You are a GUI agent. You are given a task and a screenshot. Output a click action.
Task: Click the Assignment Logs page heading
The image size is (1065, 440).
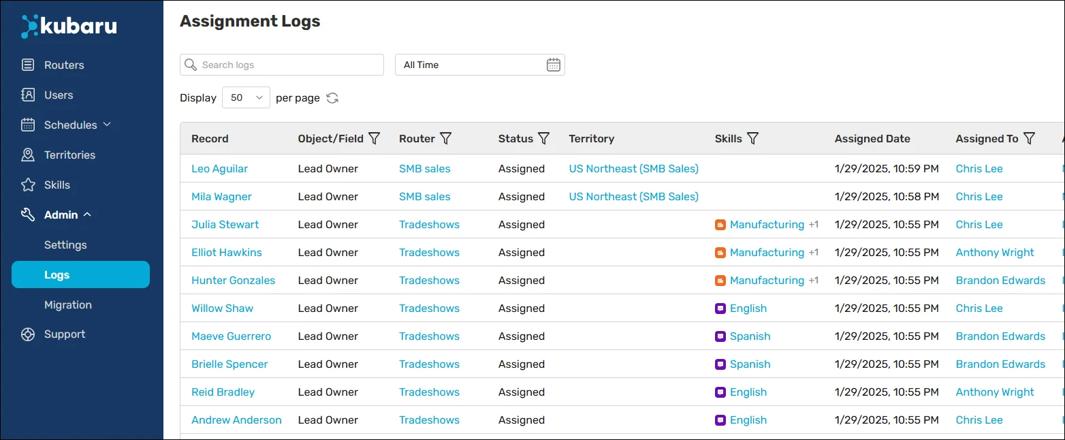pyautogui.click(x=250, y=22)
